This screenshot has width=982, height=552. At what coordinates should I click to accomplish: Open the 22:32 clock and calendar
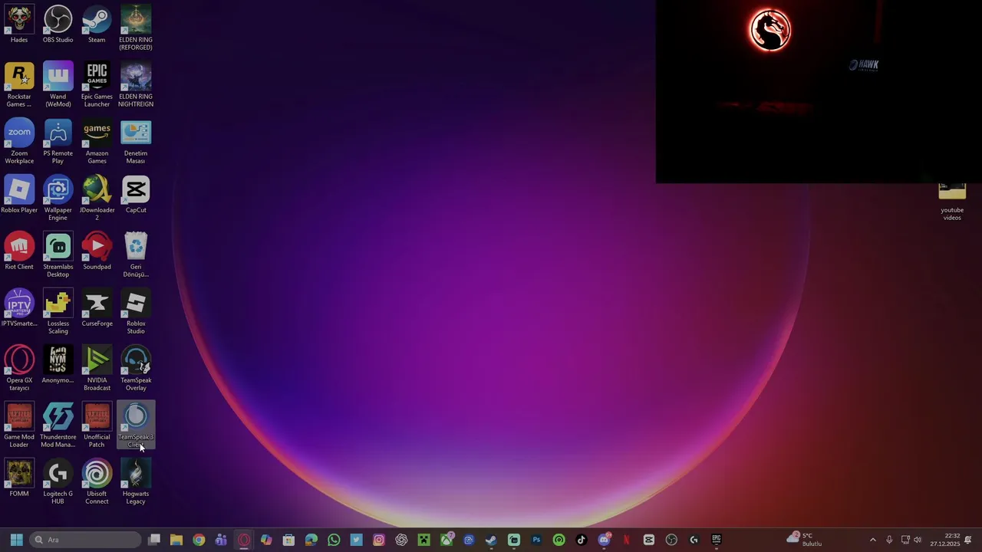click(x=947, y=540)
